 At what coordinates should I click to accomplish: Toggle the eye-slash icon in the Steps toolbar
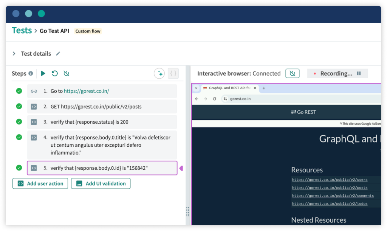(x=67, y=73)
